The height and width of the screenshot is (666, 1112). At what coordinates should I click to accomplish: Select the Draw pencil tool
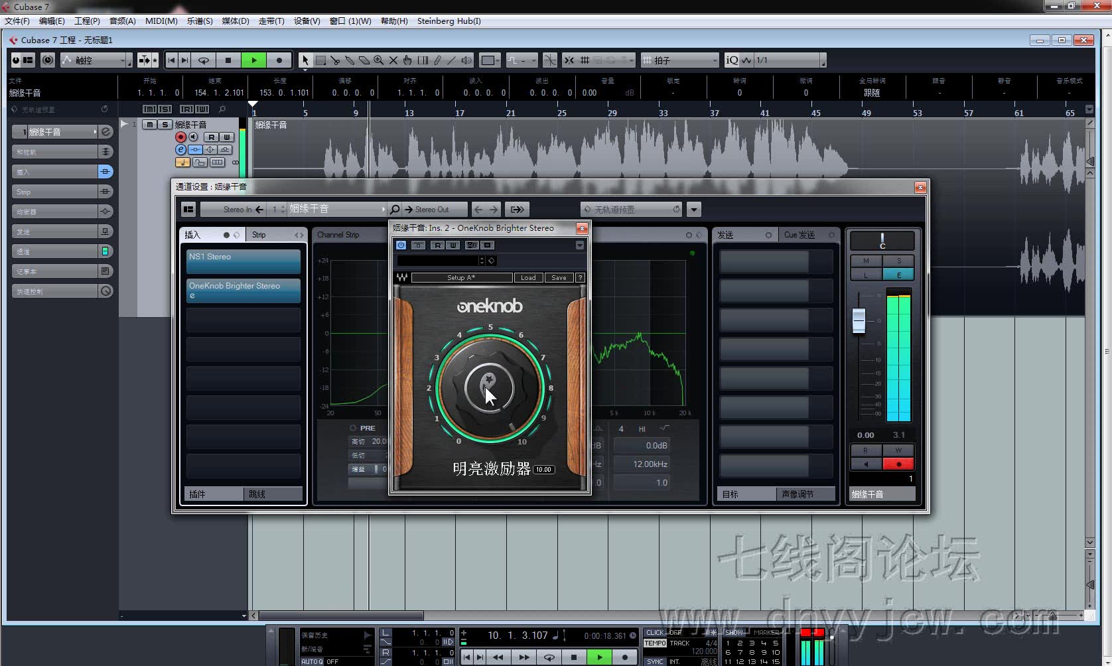pyautogui.click(x=437, y=60)
